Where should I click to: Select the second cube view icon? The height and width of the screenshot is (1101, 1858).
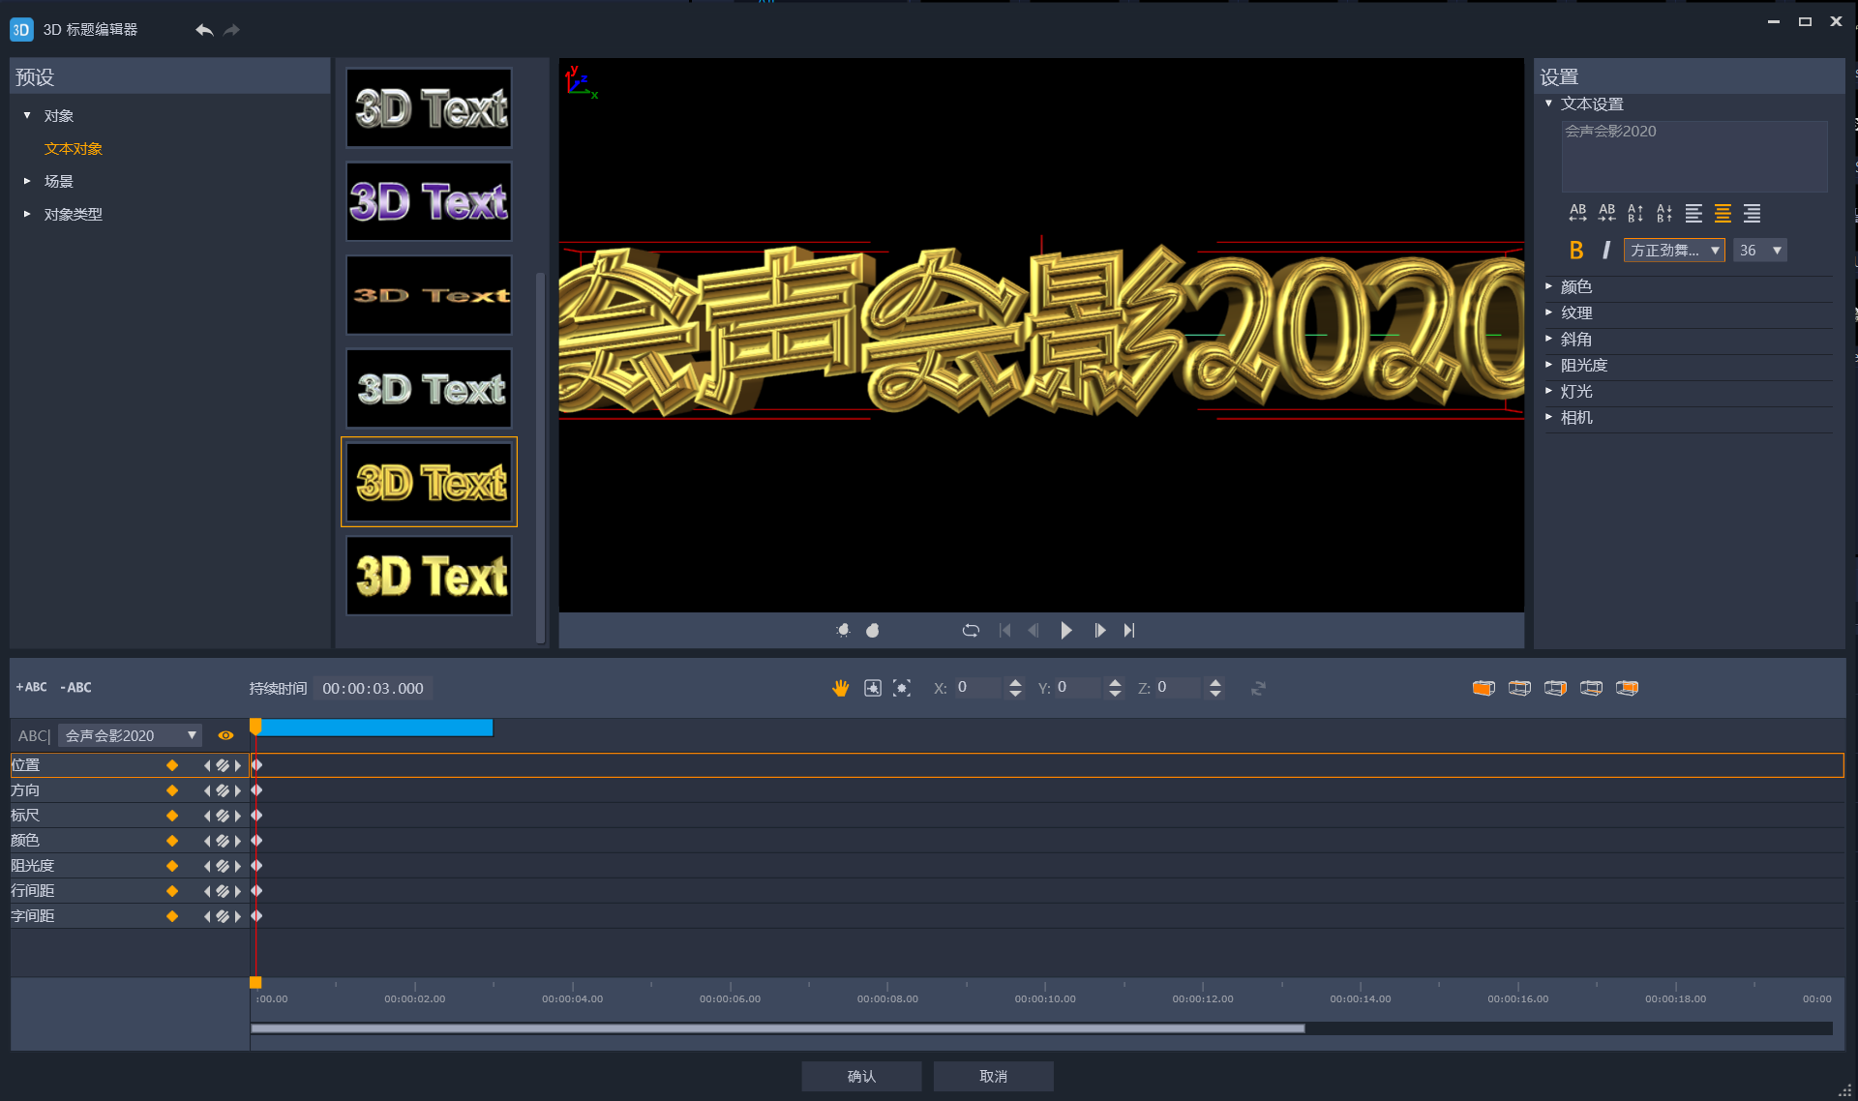[x=1519, y=688]
